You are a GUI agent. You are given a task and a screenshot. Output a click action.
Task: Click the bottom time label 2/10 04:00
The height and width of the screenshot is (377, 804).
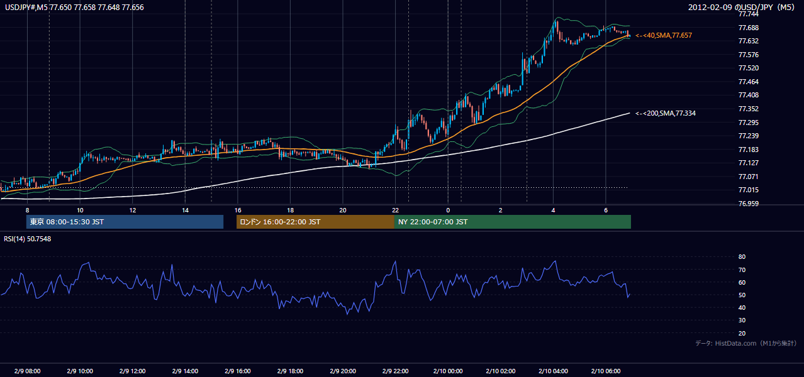tap(553, 371)
